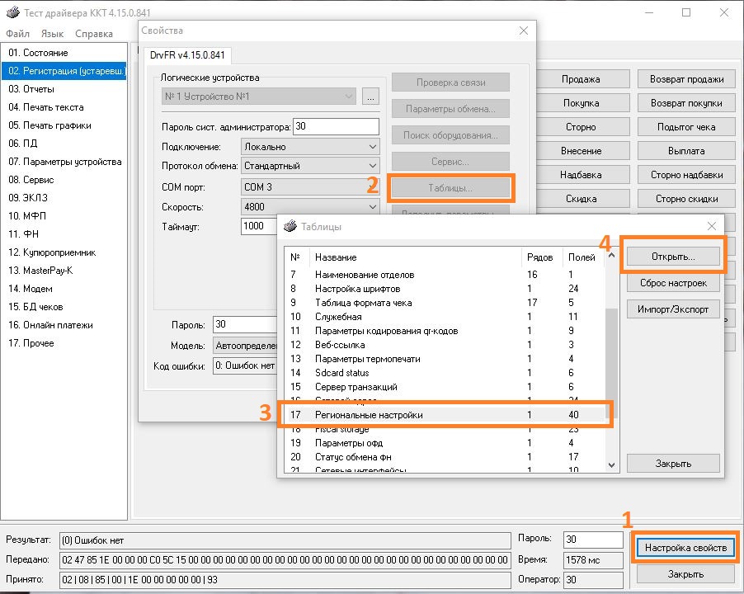Open the Справка menu
The image size is (744, 594).
click(x=93, y=34)
